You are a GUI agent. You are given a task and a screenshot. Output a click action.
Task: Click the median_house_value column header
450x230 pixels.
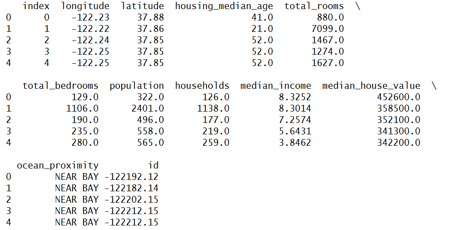(371, 86)
